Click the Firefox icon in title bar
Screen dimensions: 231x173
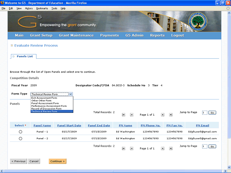[x=2, y=3]
